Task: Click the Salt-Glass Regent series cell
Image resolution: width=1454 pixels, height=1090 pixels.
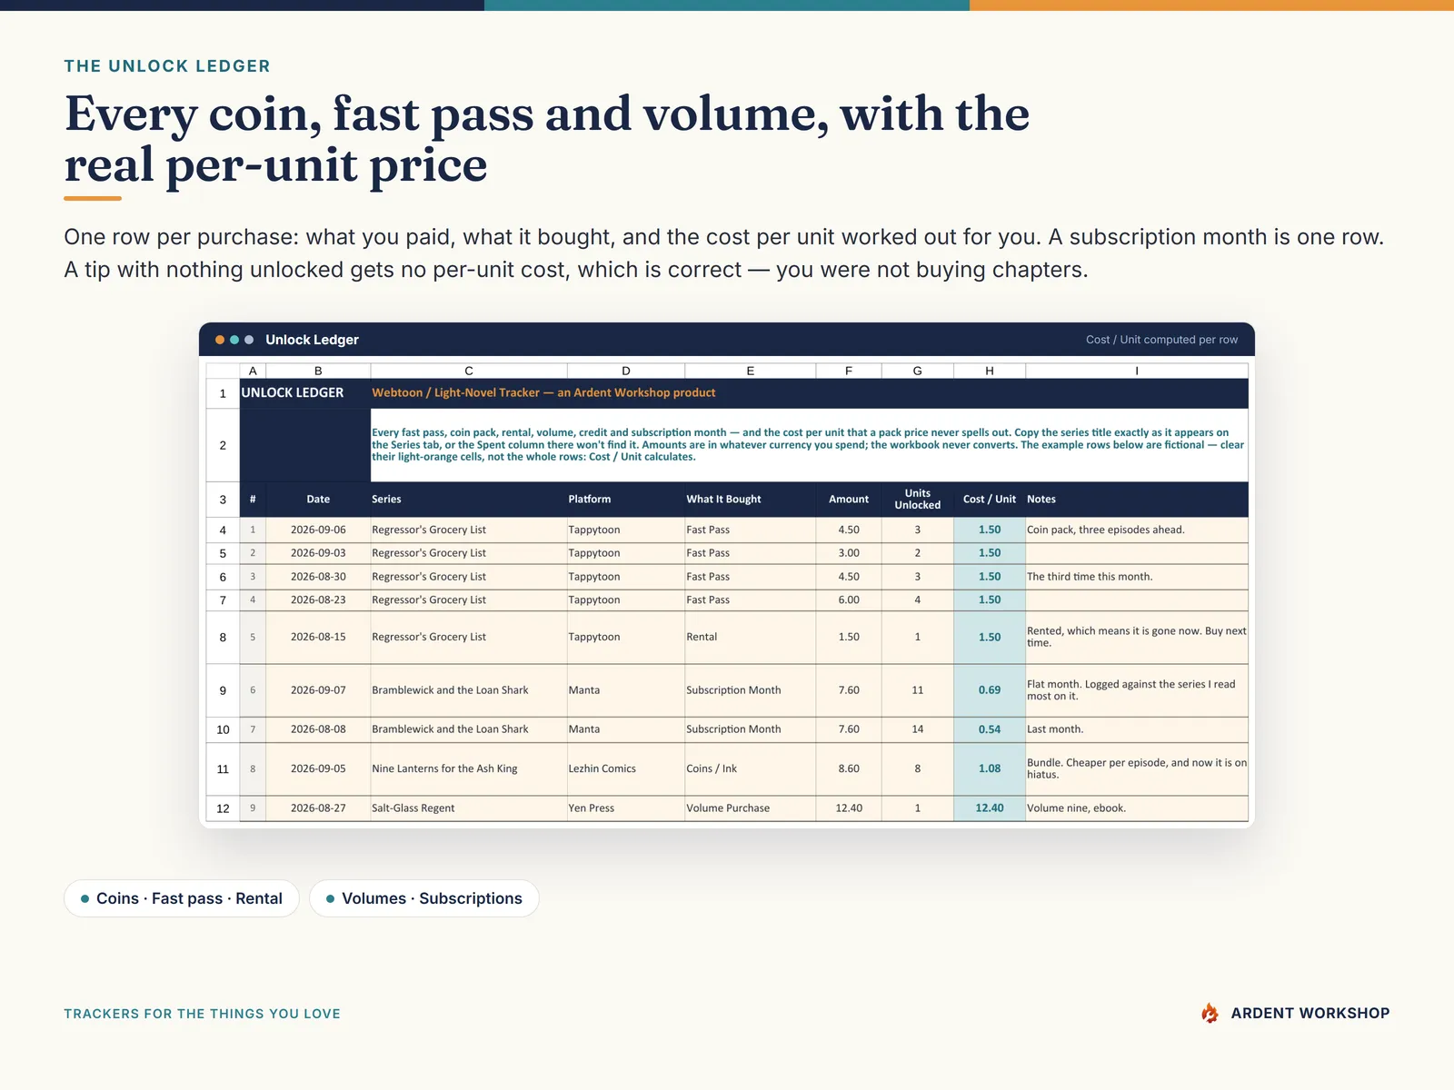Action: coord(469,808)
